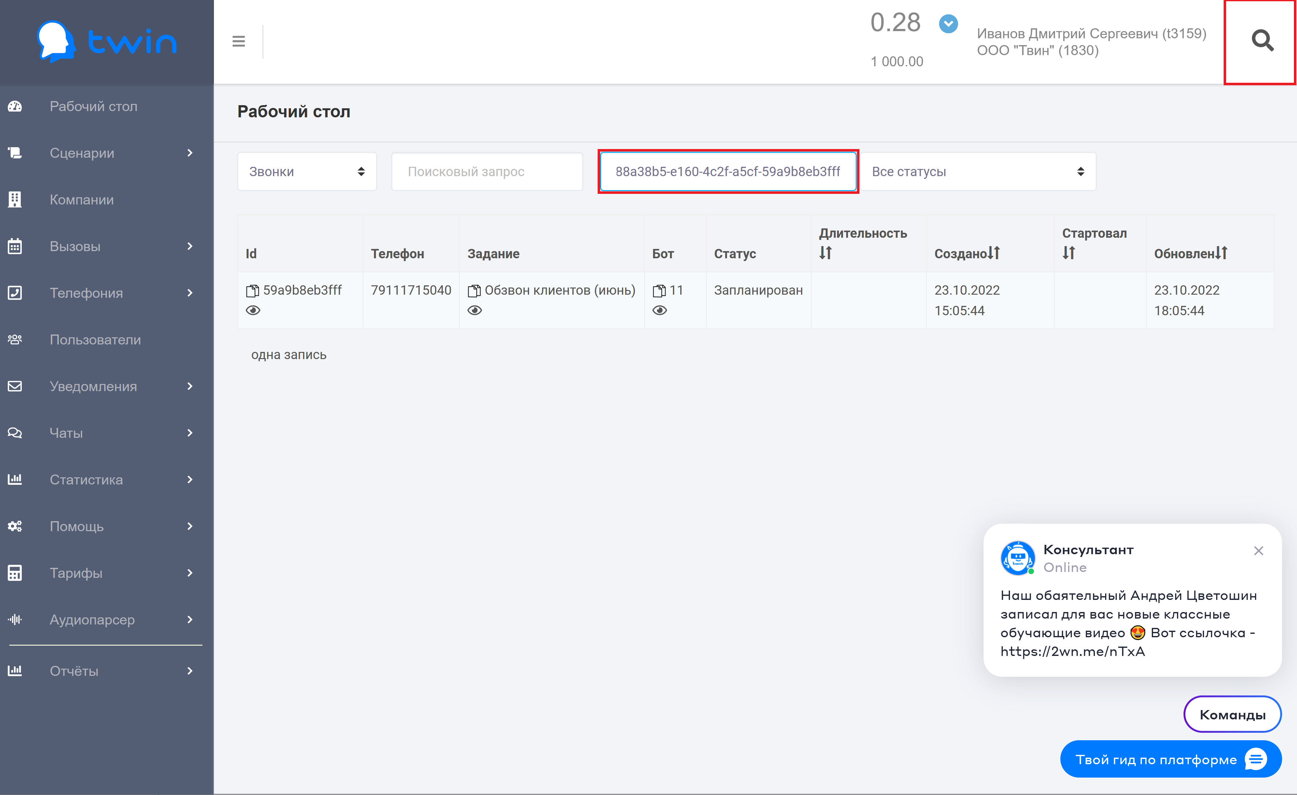1297x795 pixels.
Task: Open Компании in the sidebar
Action: (x=81, y=200)
